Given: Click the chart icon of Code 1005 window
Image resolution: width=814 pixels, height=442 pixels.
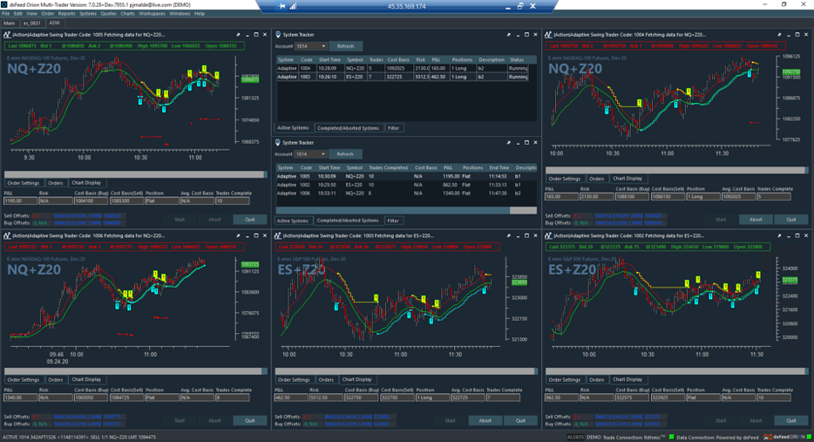Looking at the screenshot, I should pos(7,35).
